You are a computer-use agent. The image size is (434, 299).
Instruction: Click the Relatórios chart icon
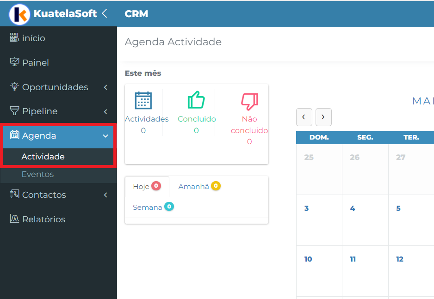(14, 219)
